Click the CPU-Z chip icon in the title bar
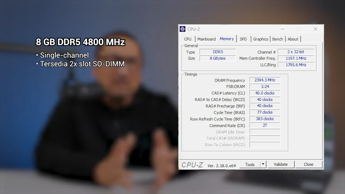This screenshot has height=194, width=345. click(x=182, y=29)
